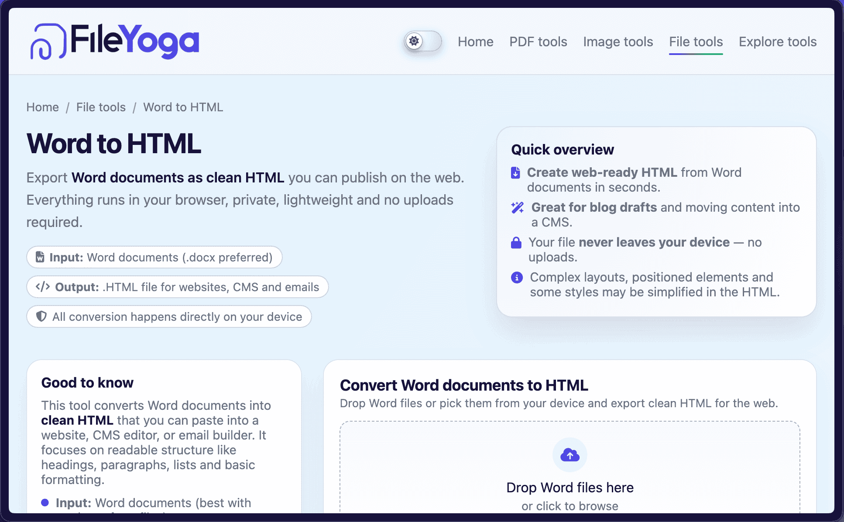This screenshot has height=522, width=844.
Task: Go to File tools in the breadcrumb
Action: click(x=101, y=107)
